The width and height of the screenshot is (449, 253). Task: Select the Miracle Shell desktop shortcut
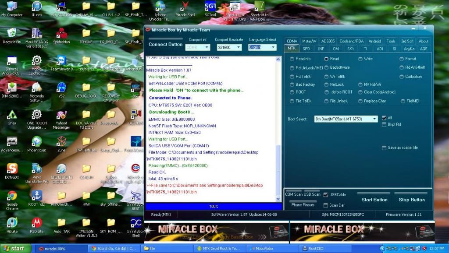click(185, 9)
